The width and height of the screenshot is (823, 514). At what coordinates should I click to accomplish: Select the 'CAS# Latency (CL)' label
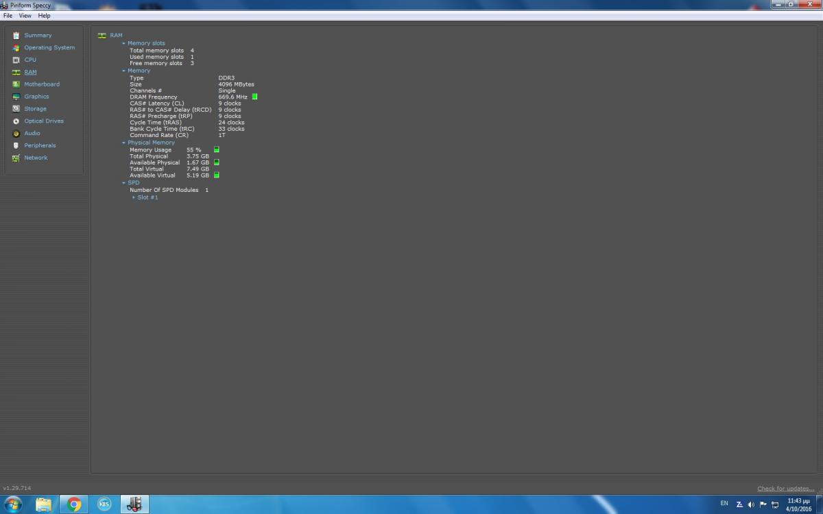coord(157,103)
